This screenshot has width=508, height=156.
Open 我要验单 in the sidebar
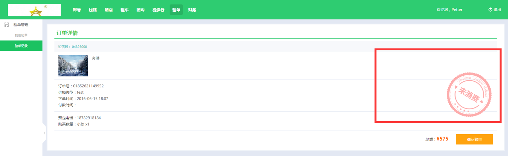click(x=21, y=35)
